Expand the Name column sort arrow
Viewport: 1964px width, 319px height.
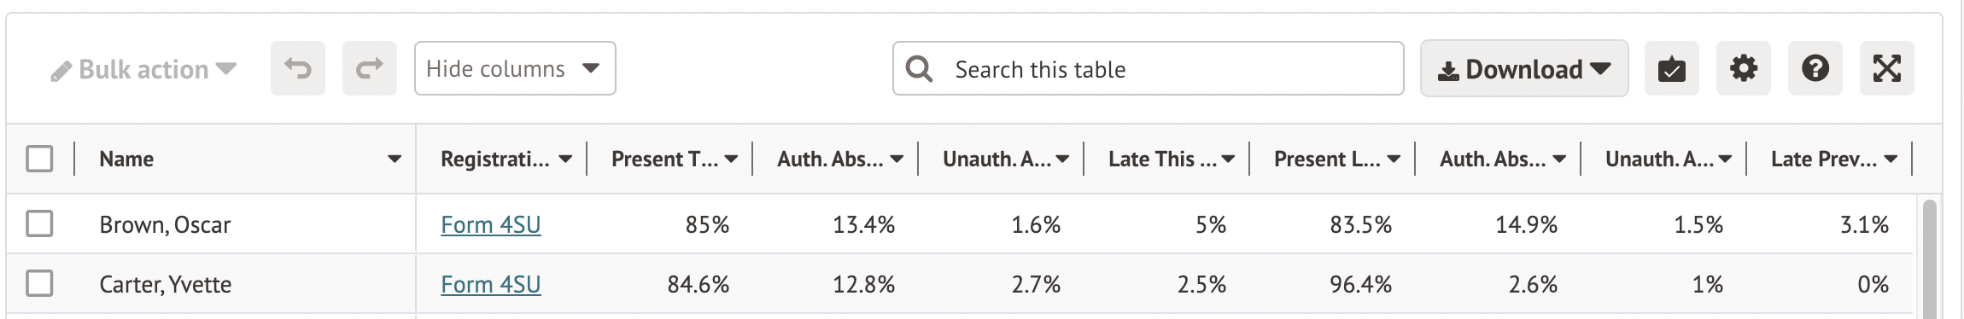click(x=394, y=159)
